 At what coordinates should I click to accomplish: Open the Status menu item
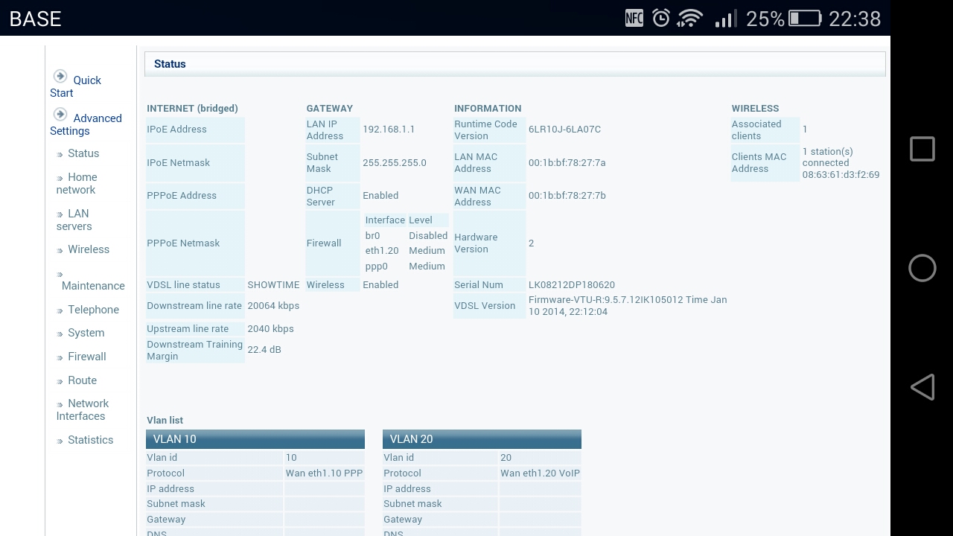pos(83,153)
